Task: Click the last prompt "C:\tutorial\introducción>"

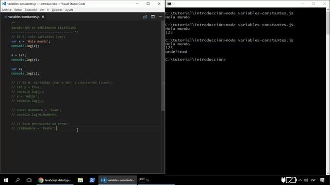Action: [x=195, y=60]
